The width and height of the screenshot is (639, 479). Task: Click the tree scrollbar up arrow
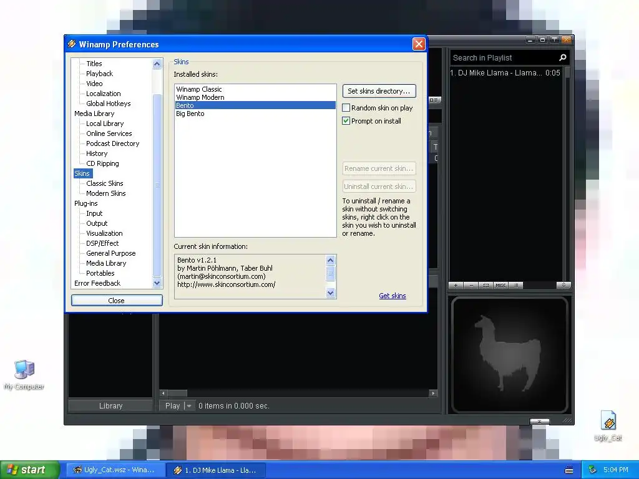click(x=157, y=64)
